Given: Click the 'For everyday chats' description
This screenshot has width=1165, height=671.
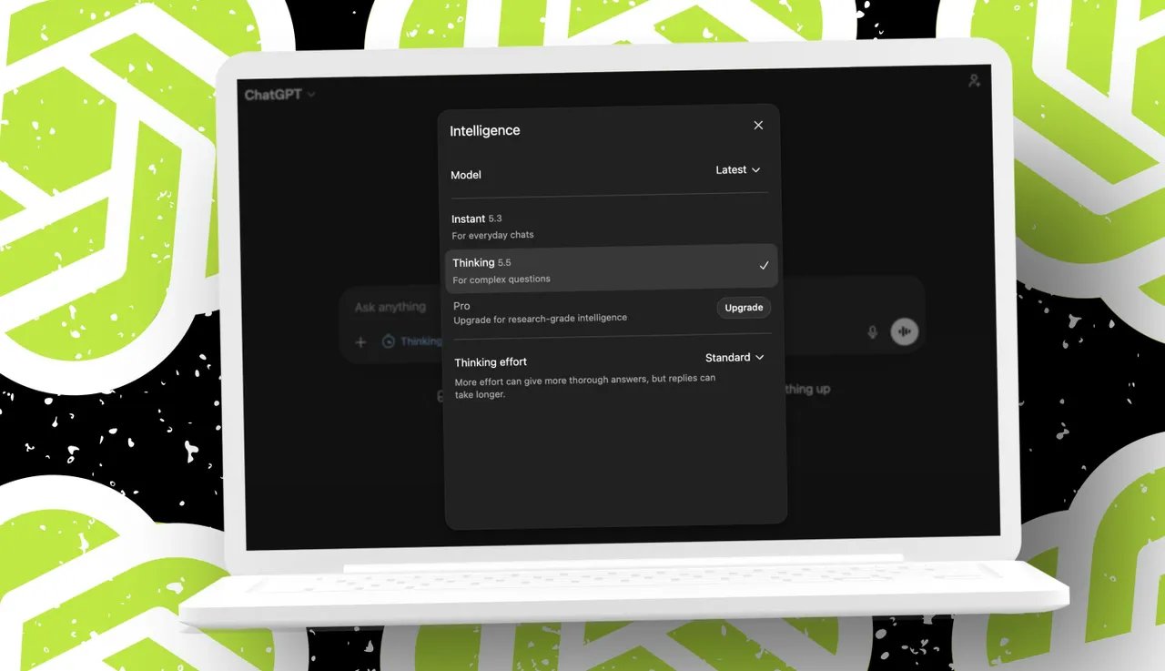Looking at the screenshot, I should pyautogui.click(x=492, y=236).
